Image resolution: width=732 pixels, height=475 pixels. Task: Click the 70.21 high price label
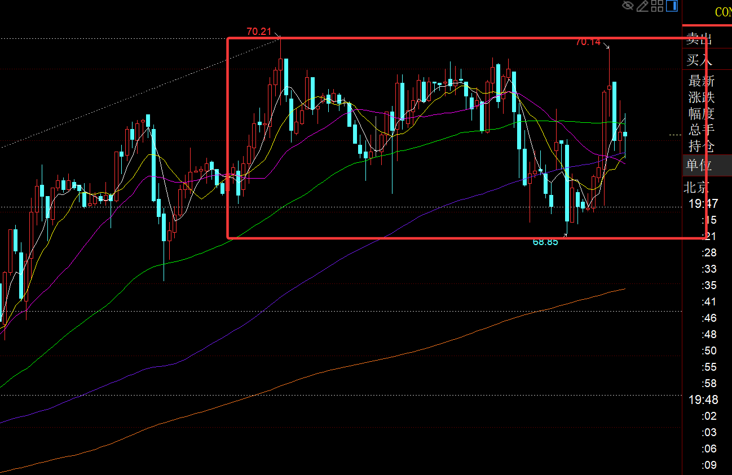[x=259, y=32]
